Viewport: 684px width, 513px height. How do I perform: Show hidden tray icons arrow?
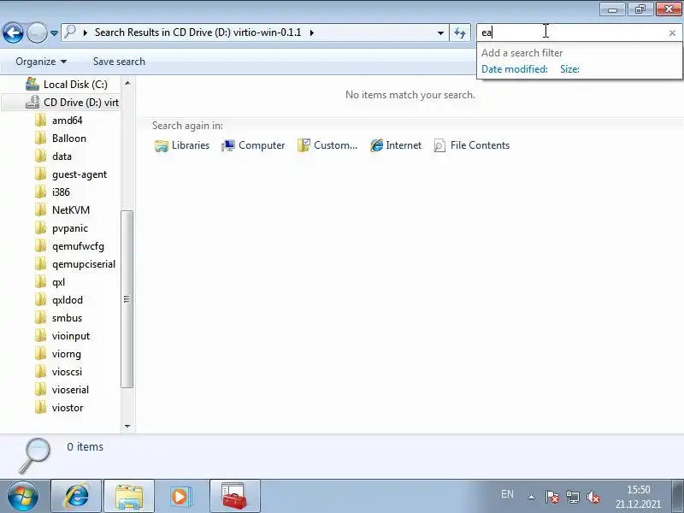tap(531, 497)
